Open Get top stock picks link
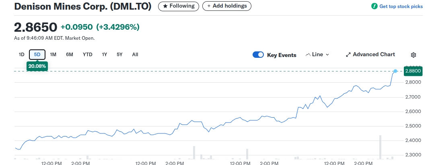The height and width of the screenshot is (165, 432). click(x=401, y=6)
